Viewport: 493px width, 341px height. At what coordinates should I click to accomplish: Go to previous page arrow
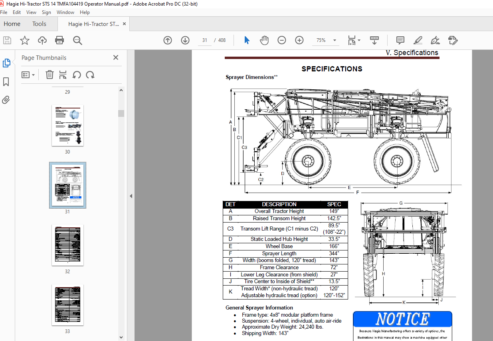point(168,40)
